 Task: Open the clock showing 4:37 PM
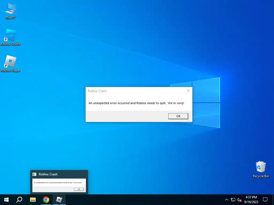tap(251, 200)
